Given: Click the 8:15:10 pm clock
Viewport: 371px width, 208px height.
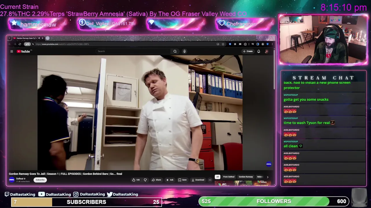Looking at the screenshot, I should click(x=344, y=8).
